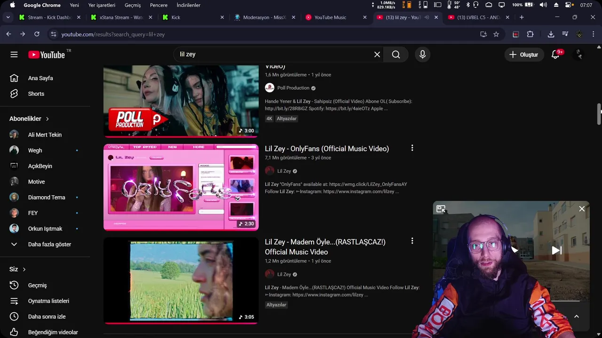
Task: Open Chrome three-dot menu
Action: (x=594, y=34)
